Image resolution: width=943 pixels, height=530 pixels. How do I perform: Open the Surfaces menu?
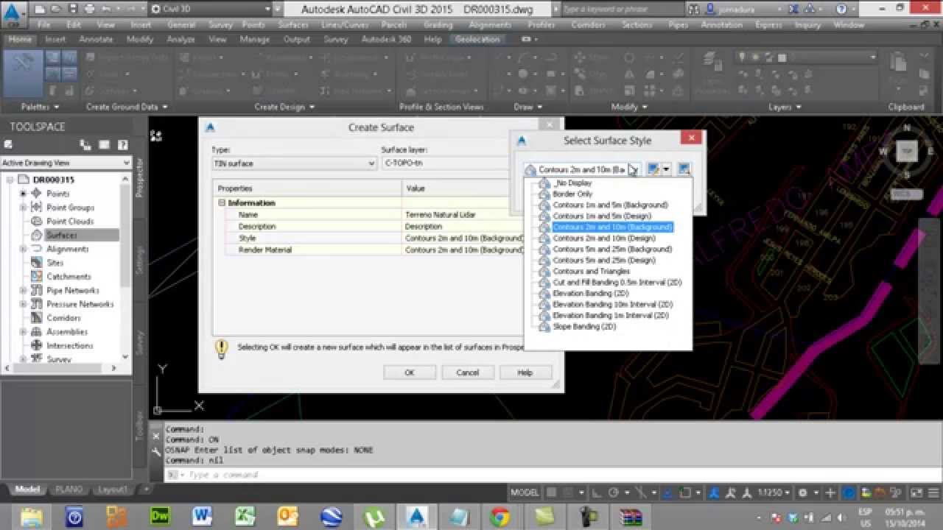tap(293, 24)
